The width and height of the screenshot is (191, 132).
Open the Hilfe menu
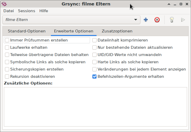point(44,11)
